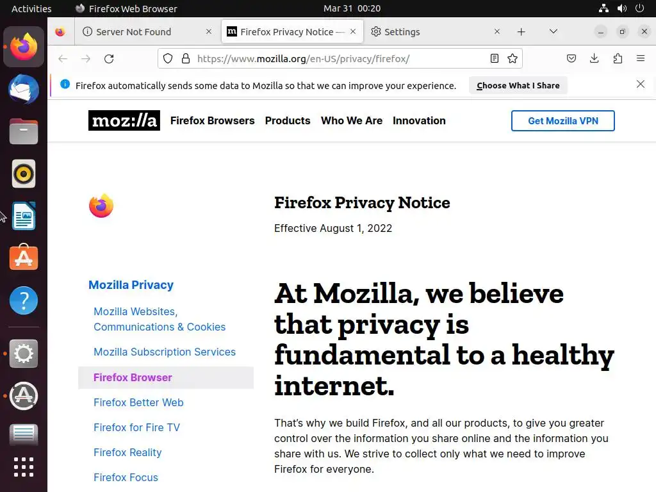Open Firefox hamburger application menu
This screenshot has width=656, height=492.
[x=641, y=58]
